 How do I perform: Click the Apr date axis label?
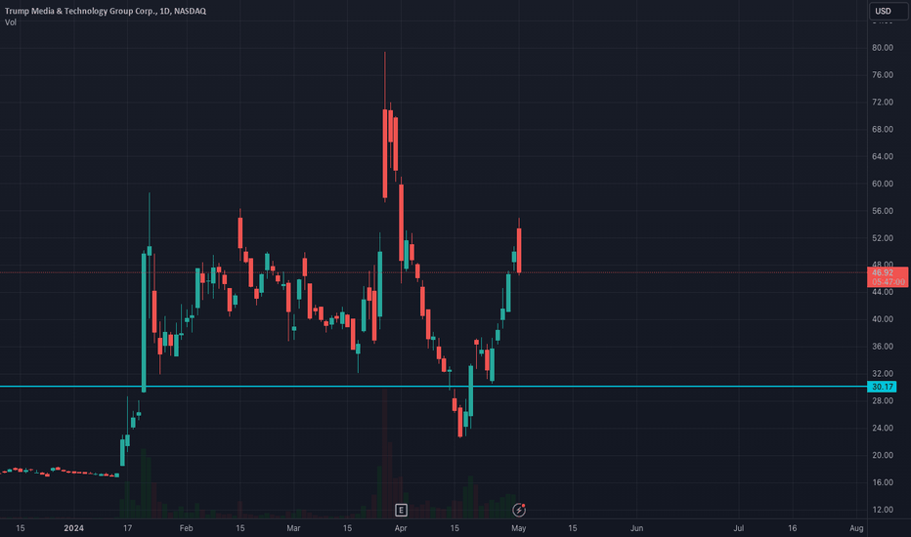(x=401, y=528)
